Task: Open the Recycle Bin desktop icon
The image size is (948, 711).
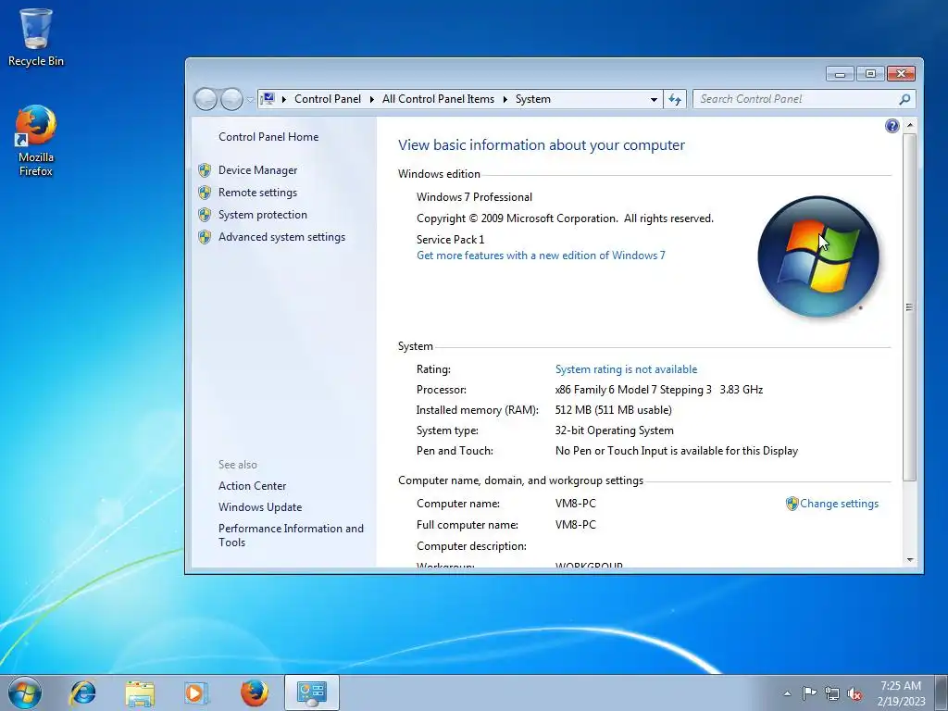Action: click(36, 37)
